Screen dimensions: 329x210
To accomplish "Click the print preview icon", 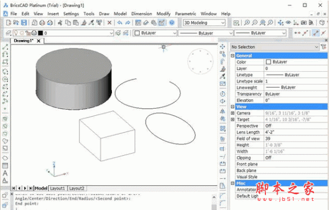I will [34, 22].
